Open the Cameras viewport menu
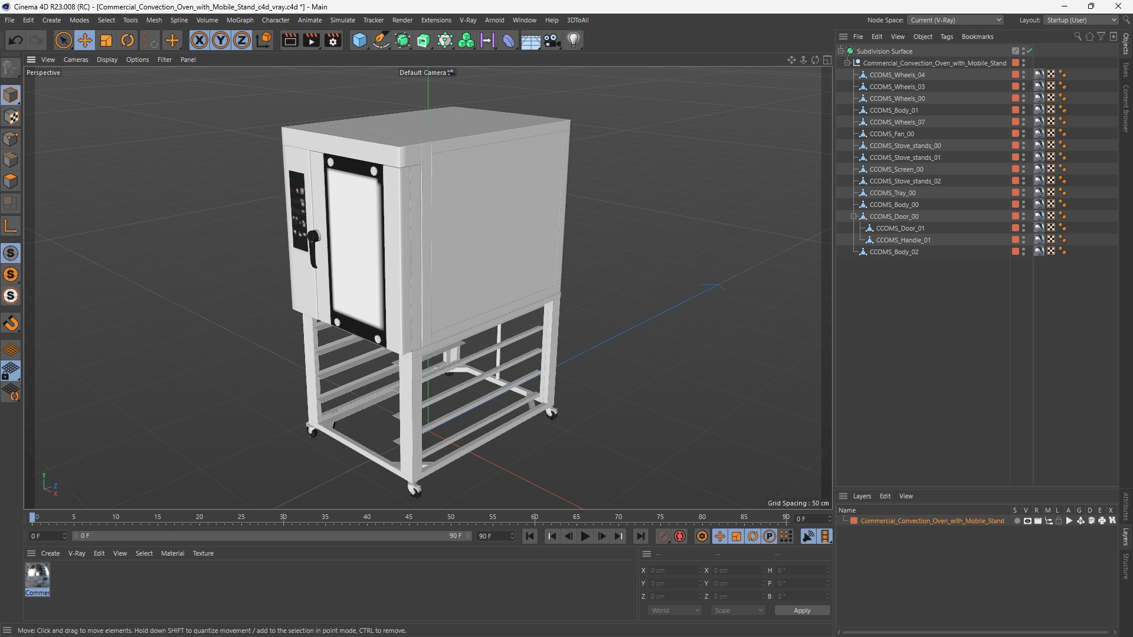 tap(76, 60)
